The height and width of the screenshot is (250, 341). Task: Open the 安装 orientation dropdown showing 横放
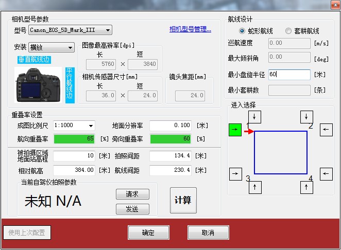tap(52, 47)
